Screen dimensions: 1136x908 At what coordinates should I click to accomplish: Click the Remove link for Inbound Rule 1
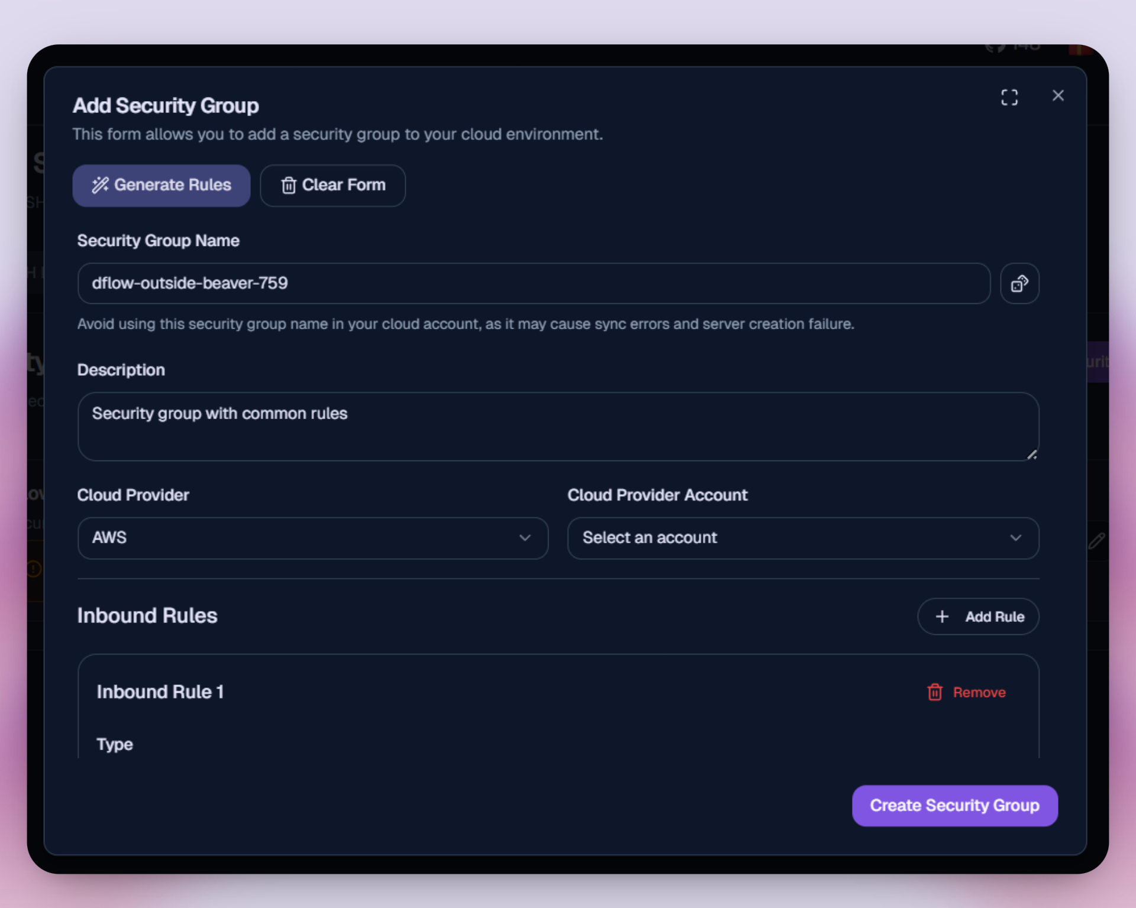coord(979,692)
